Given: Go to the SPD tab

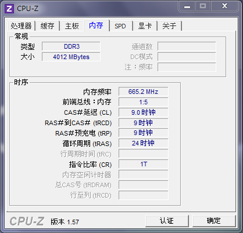Looking at the screenshot, I should tap(120, 26).
